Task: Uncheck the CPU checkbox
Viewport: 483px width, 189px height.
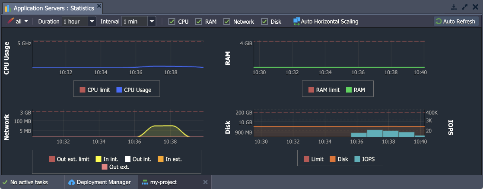Action: click(172, 22)
